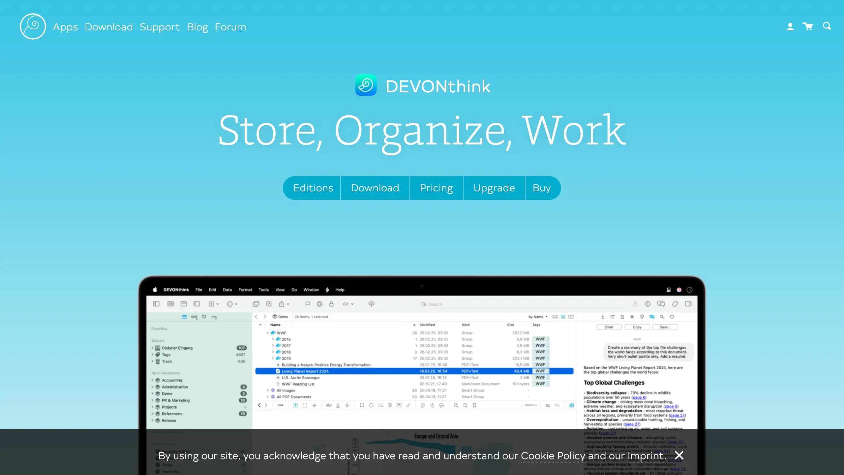Select the Pricing pill tab
Image resolution: width=844 pixels, height=475 pixels.
[x=436, y=188]
